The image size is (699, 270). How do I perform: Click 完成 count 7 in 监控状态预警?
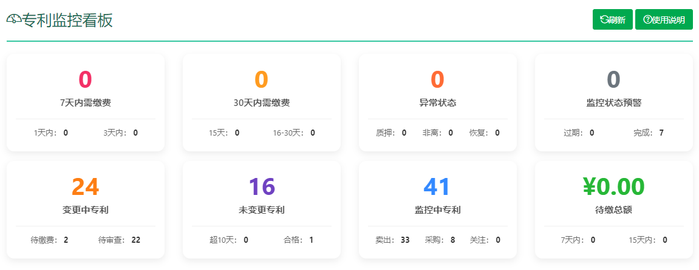(661, 133)
